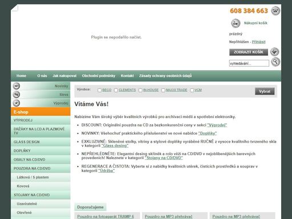Follow the "Glass desing" link
The height and width of the screenshot is (219, 292).
tap(115, 145)
